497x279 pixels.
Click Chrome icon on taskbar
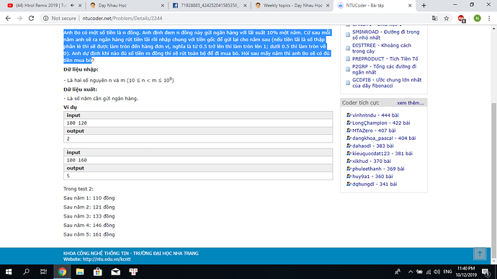[x=62, y=272]
